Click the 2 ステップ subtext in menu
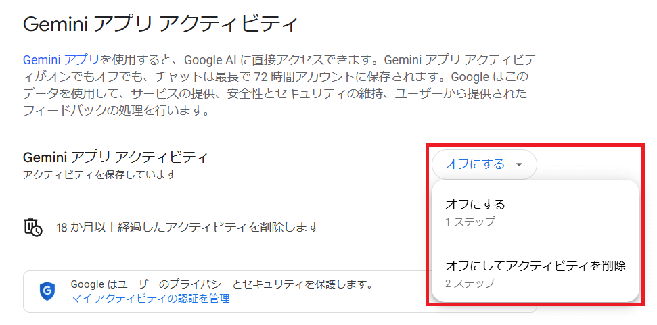 pyautogui.click(x=470, y=283)
